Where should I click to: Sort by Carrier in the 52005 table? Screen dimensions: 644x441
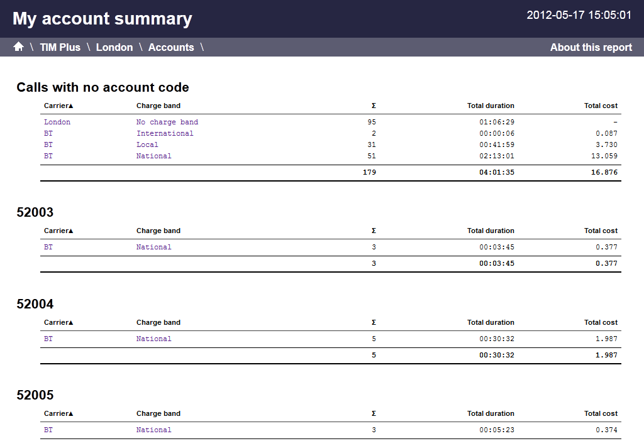tap(58, 413)
